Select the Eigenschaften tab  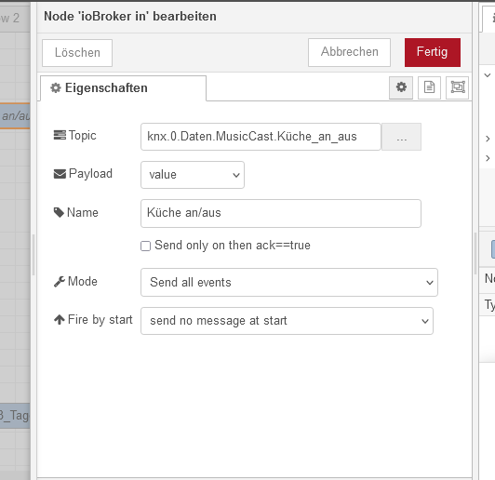124,88
